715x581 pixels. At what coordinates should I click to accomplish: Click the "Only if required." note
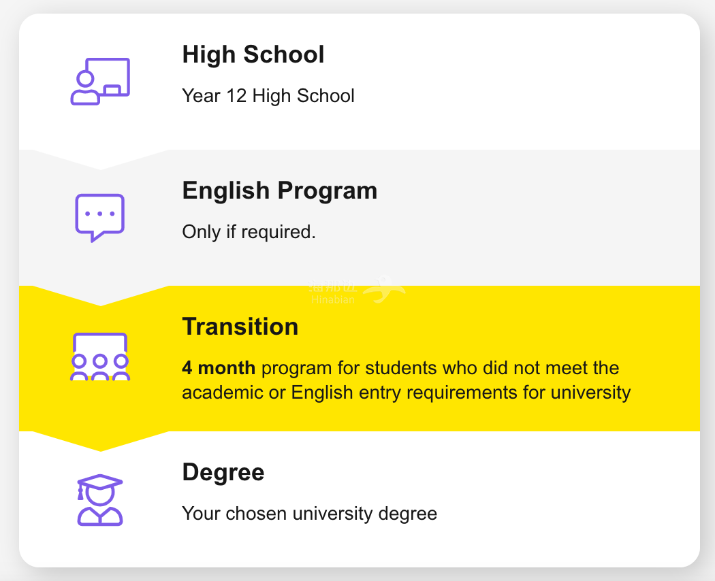(249, 232)
